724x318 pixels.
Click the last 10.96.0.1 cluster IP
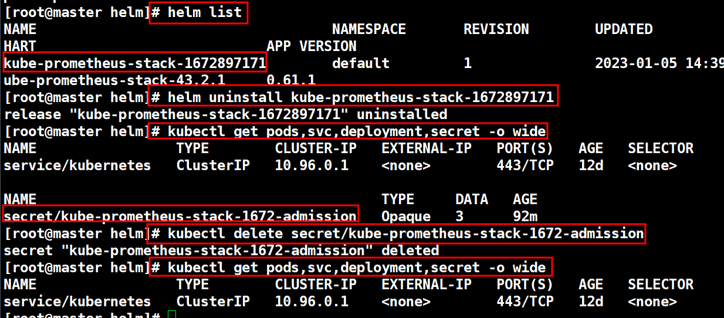pyautogui.click(x=311, y=302)
